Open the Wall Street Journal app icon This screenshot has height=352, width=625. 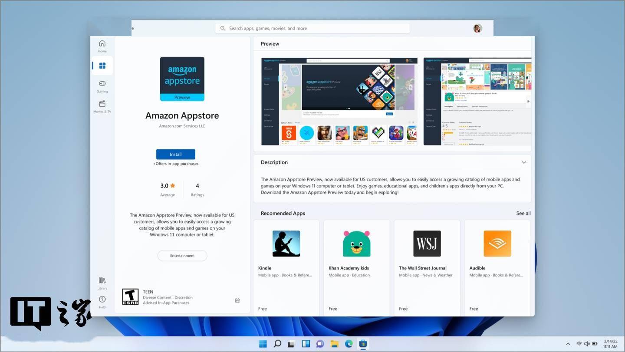pos(427,243)
